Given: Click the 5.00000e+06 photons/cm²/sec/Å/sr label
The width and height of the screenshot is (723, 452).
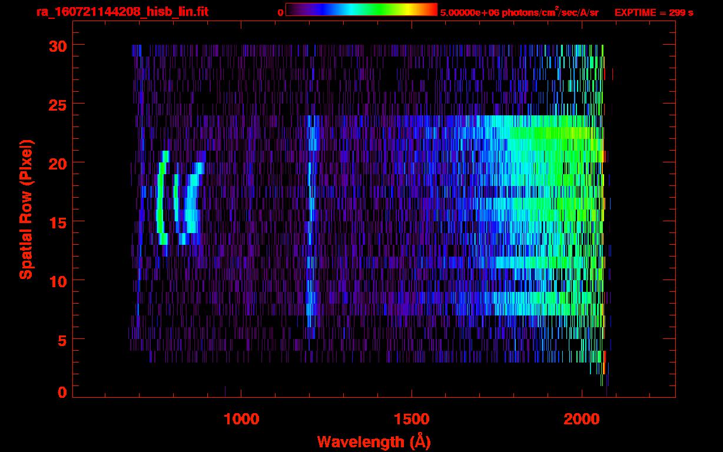Looking at the screenshot, I should coord(519,12).
